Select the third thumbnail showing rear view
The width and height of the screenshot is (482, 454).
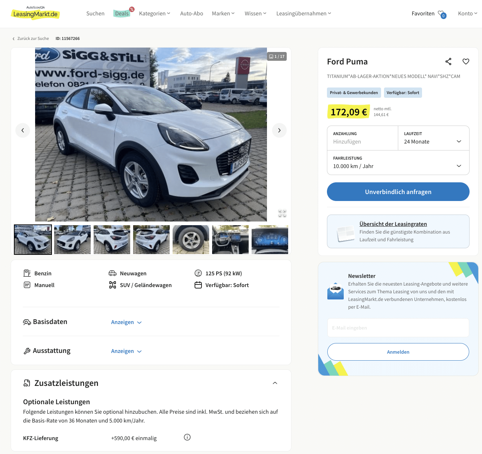pos(112,239)
